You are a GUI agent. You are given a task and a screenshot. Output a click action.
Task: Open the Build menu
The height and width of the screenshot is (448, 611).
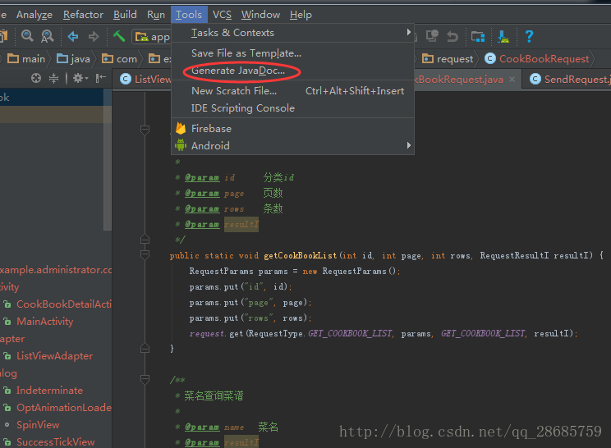[125, 15]
